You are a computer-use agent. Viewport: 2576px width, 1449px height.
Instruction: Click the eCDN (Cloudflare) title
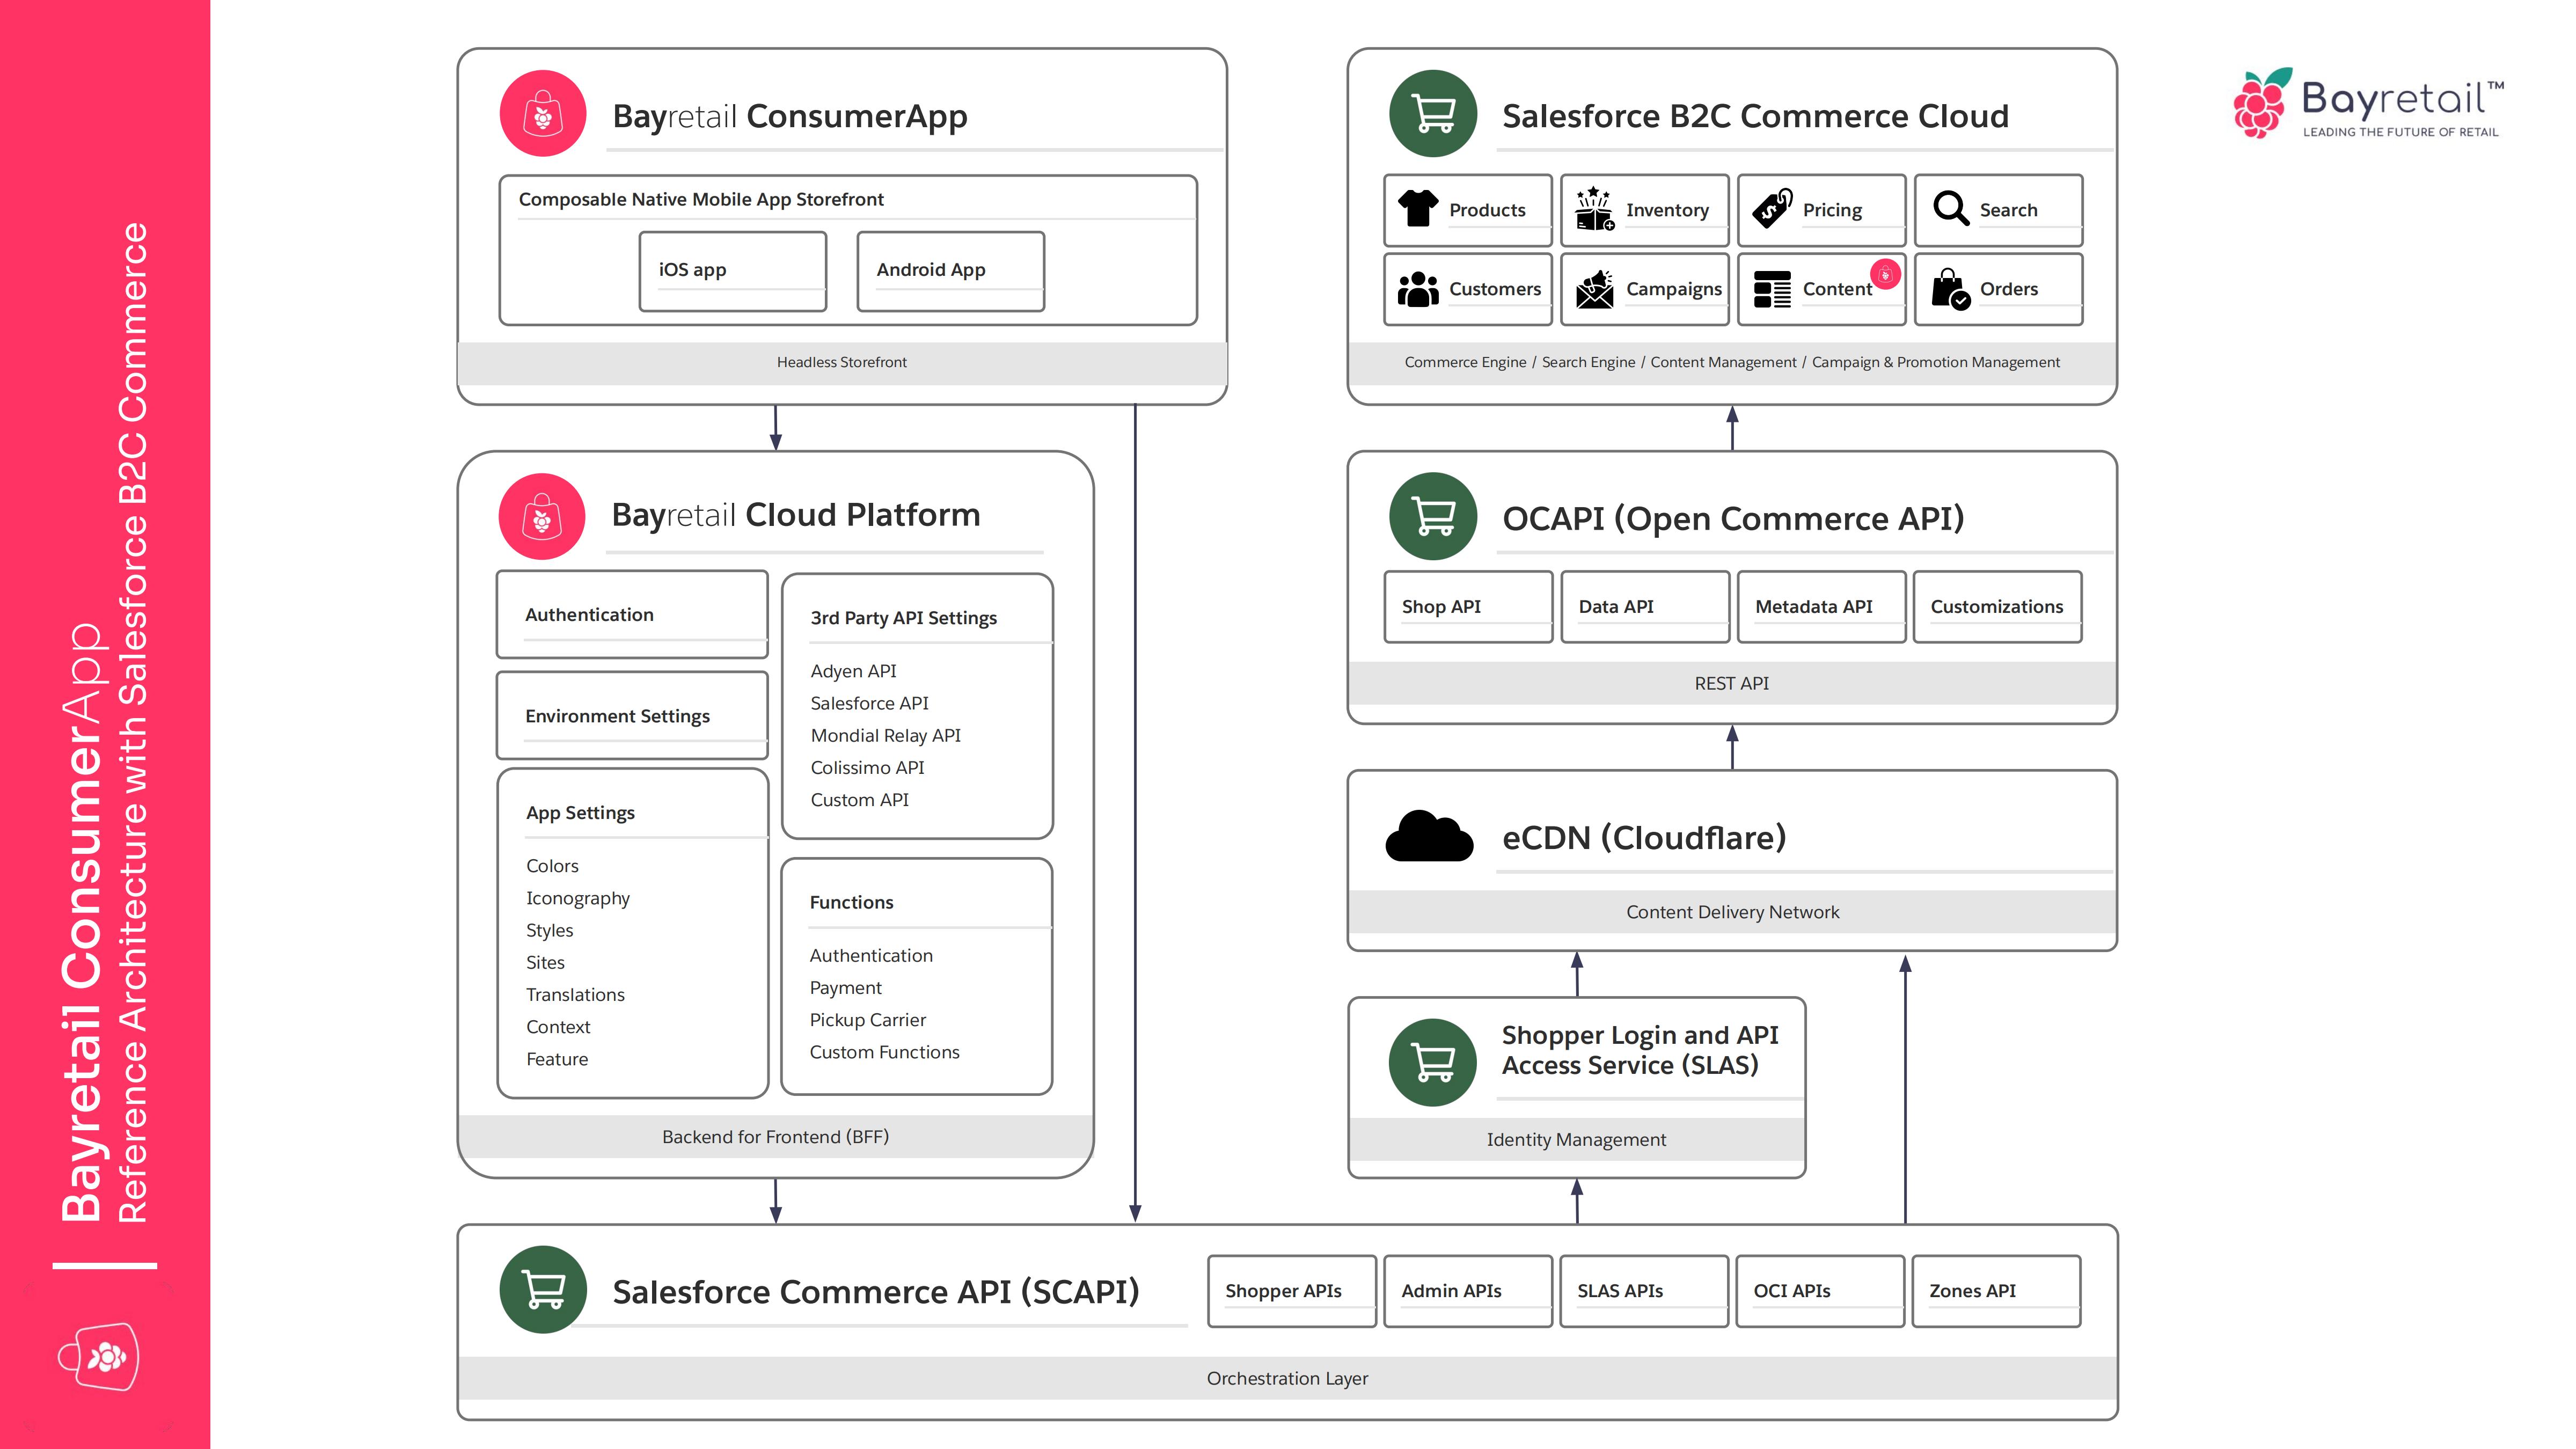click(1644, 837)
